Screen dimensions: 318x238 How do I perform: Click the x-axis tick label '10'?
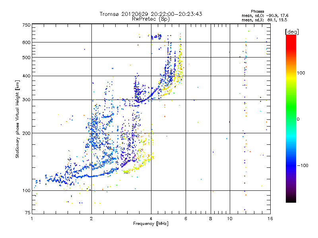point(230,219)
